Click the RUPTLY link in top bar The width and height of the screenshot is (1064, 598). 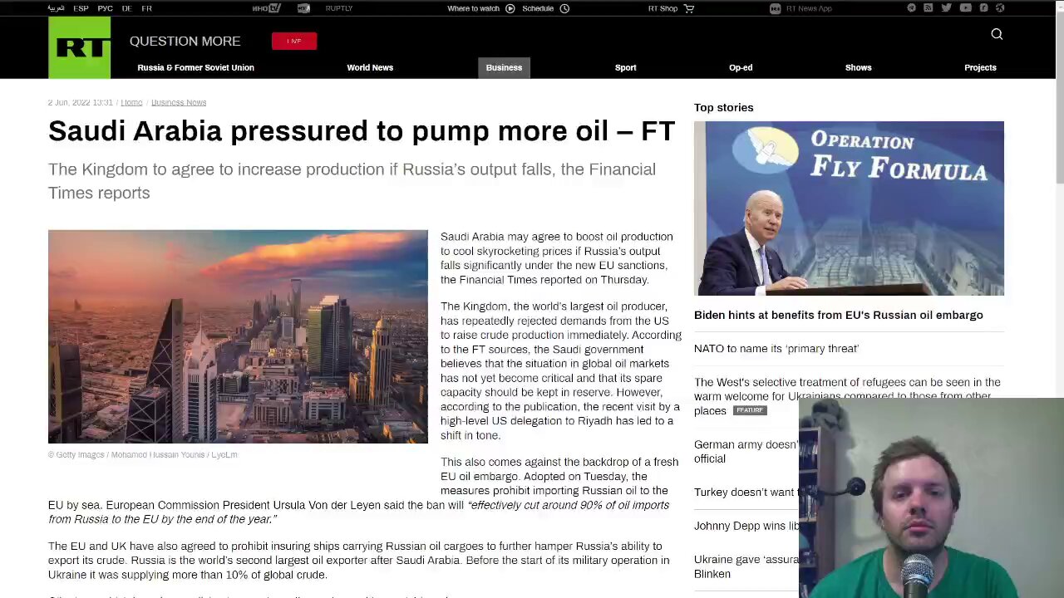coord(339,8)
